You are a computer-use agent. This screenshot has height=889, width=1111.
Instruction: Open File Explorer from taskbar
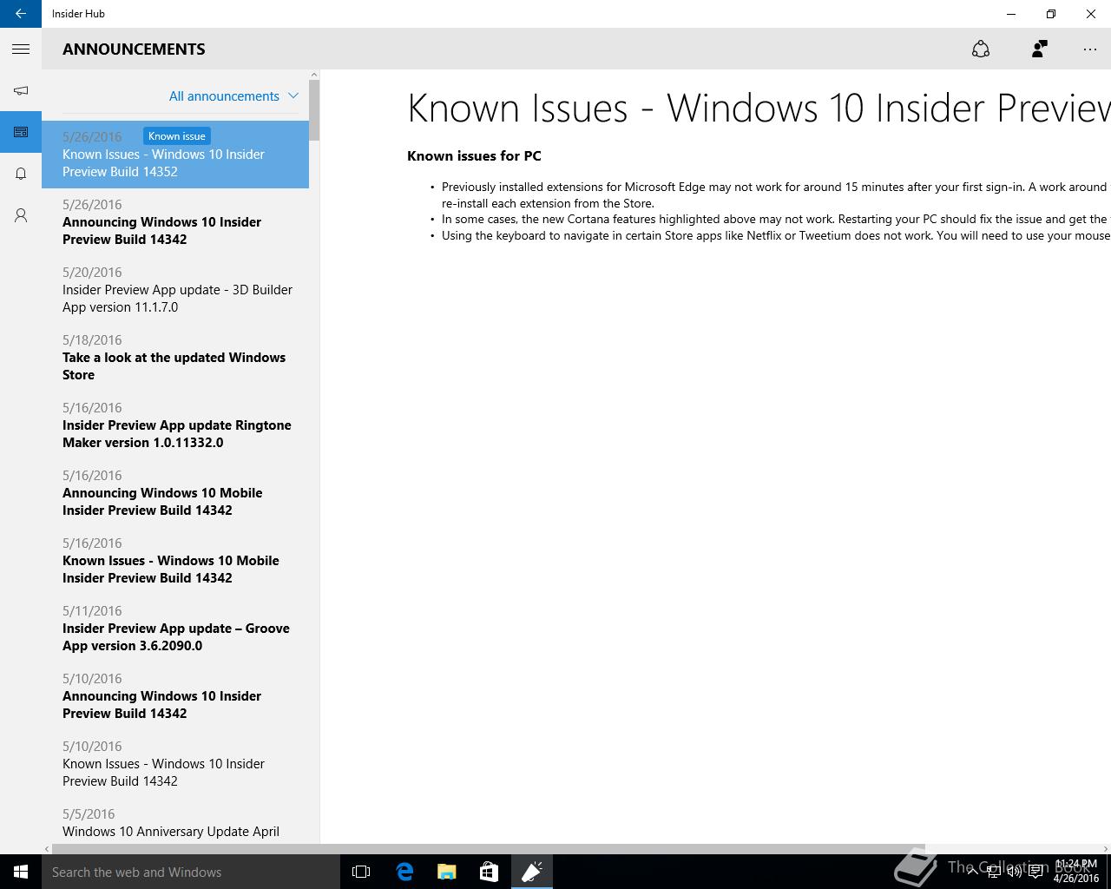click(x=447, y=872)
